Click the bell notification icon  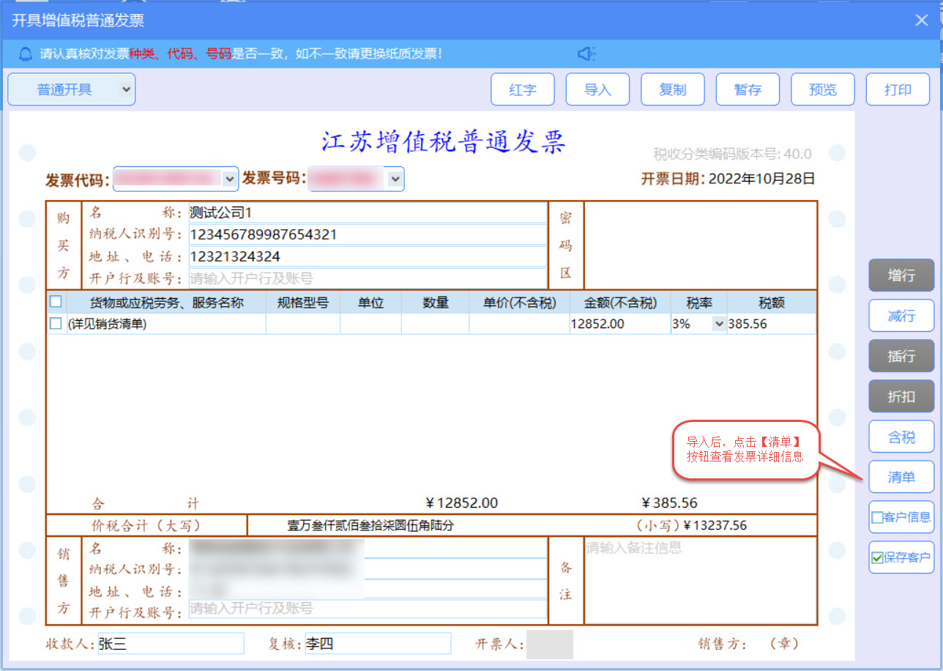click(x=26, y=53)
